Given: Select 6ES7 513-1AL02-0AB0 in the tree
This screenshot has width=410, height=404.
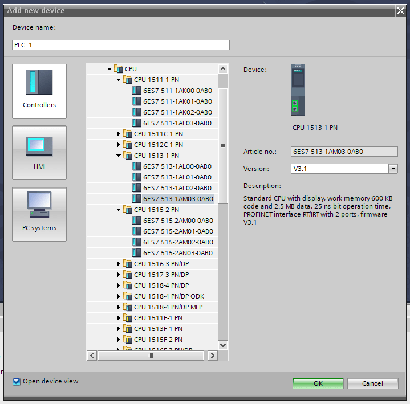Looking at the screenshot, I should [x=177, y=188].
